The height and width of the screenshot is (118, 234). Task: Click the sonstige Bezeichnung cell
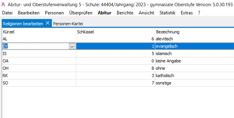click(194, 83)
